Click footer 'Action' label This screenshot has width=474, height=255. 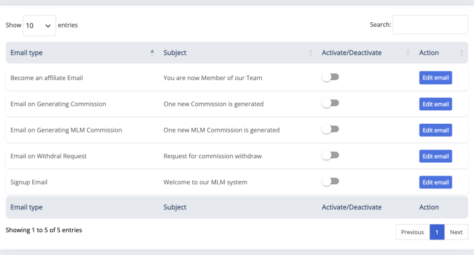click(x=429, y=207)
